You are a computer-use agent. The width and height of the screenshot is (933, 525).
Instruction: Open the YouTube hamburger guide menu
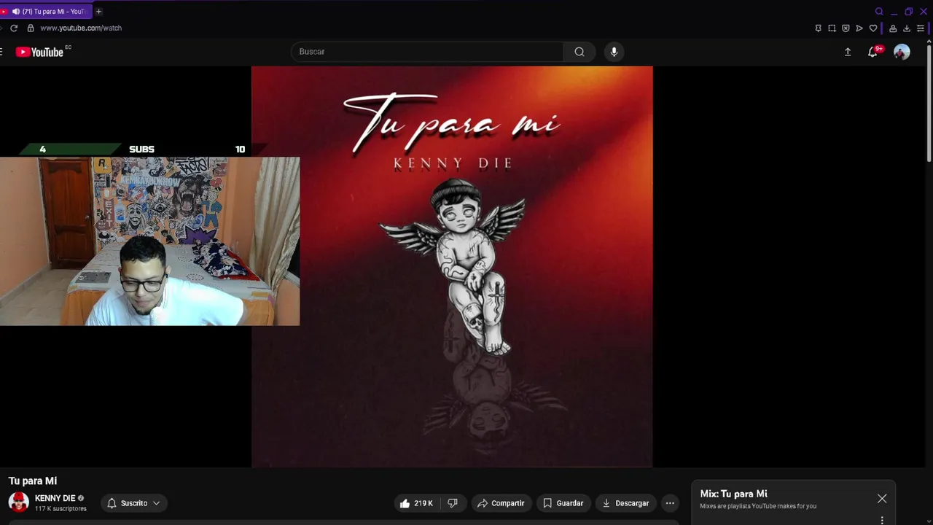tap(1, 52)
